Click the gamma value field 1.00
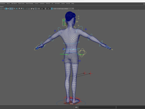This screenshot has height=109, width=145. [x=48, y=9]
